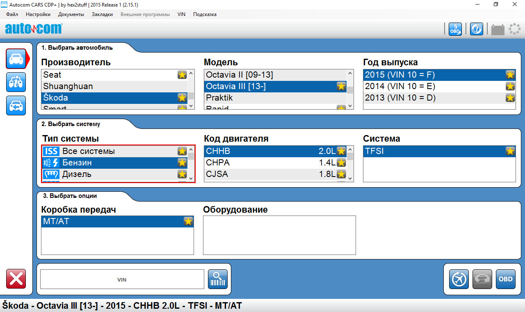Toggle favorite star for Дизель

coord(182,174)
